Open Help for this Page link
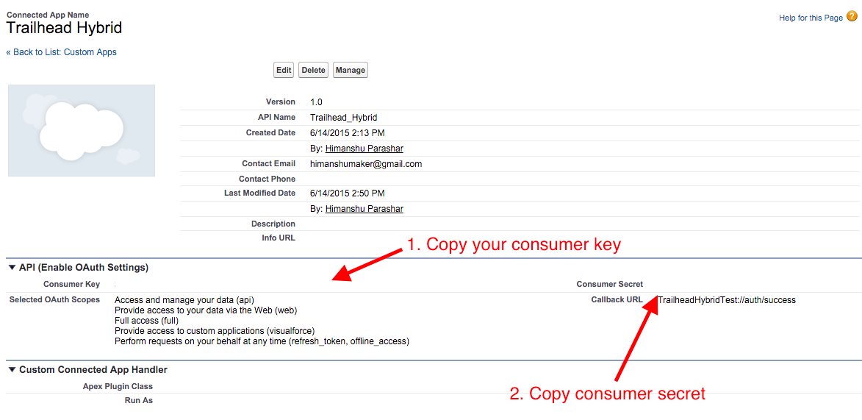This screenshot has height=420, width=862. point(811,18)
